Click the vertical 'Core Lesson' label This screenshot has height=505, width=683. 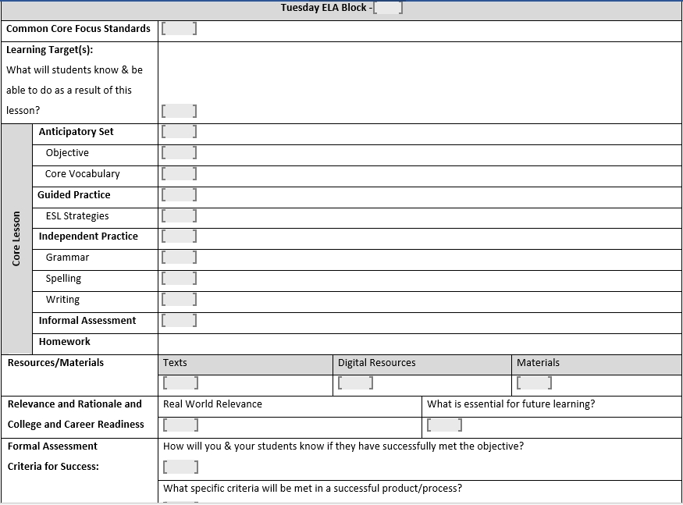point(16,239)
